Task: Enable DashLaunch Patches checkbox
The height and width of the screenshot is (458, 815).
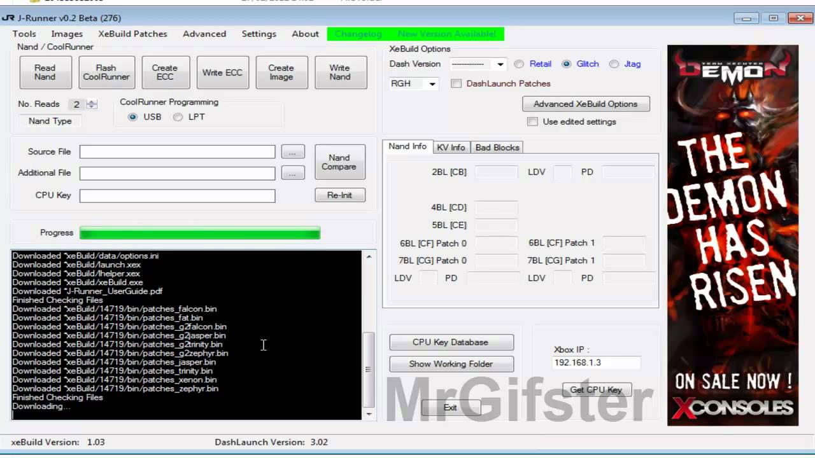Action: pos(456,84)
